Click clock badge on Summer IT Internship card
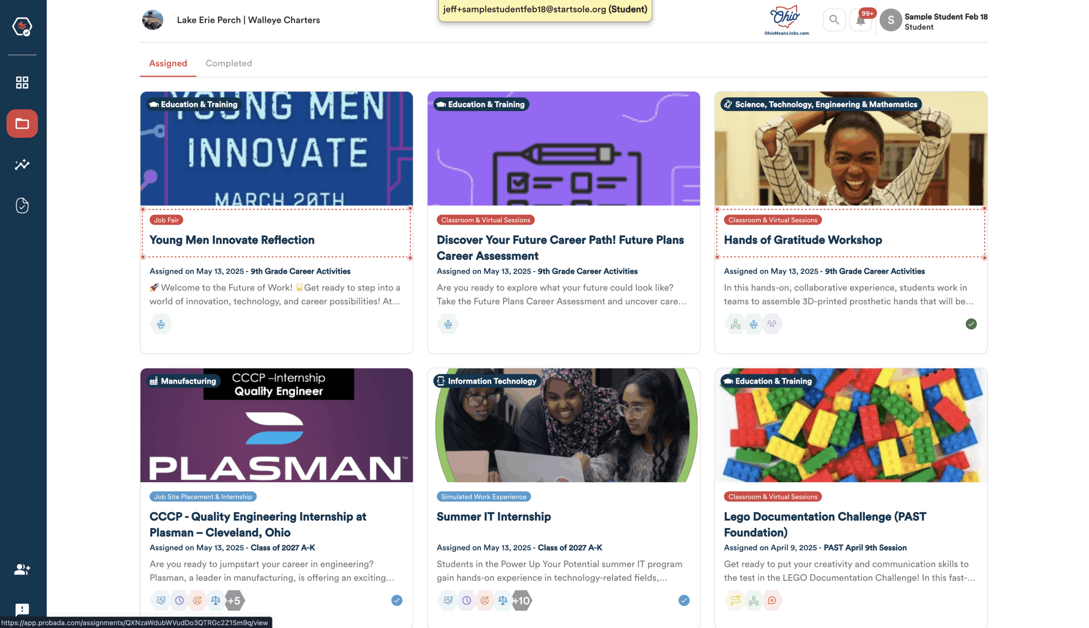1089x628 pixels. click(x=466, y=600)
